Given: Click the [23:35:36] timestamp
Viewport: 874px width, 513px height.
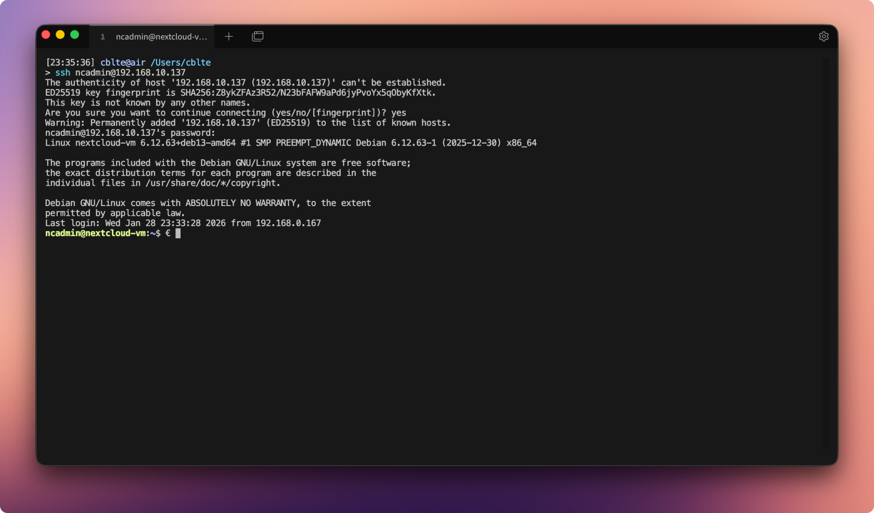Looking at the screenshot, I should click(70, 62).
